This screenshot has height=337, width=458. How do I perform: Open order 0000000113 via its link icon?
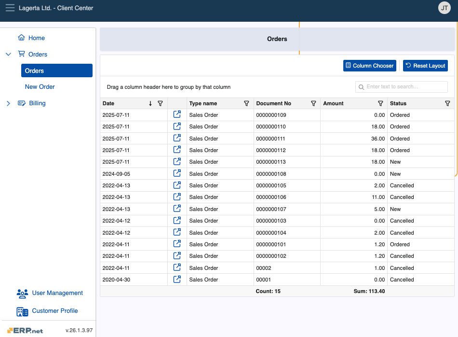click(x=177, y=161)
